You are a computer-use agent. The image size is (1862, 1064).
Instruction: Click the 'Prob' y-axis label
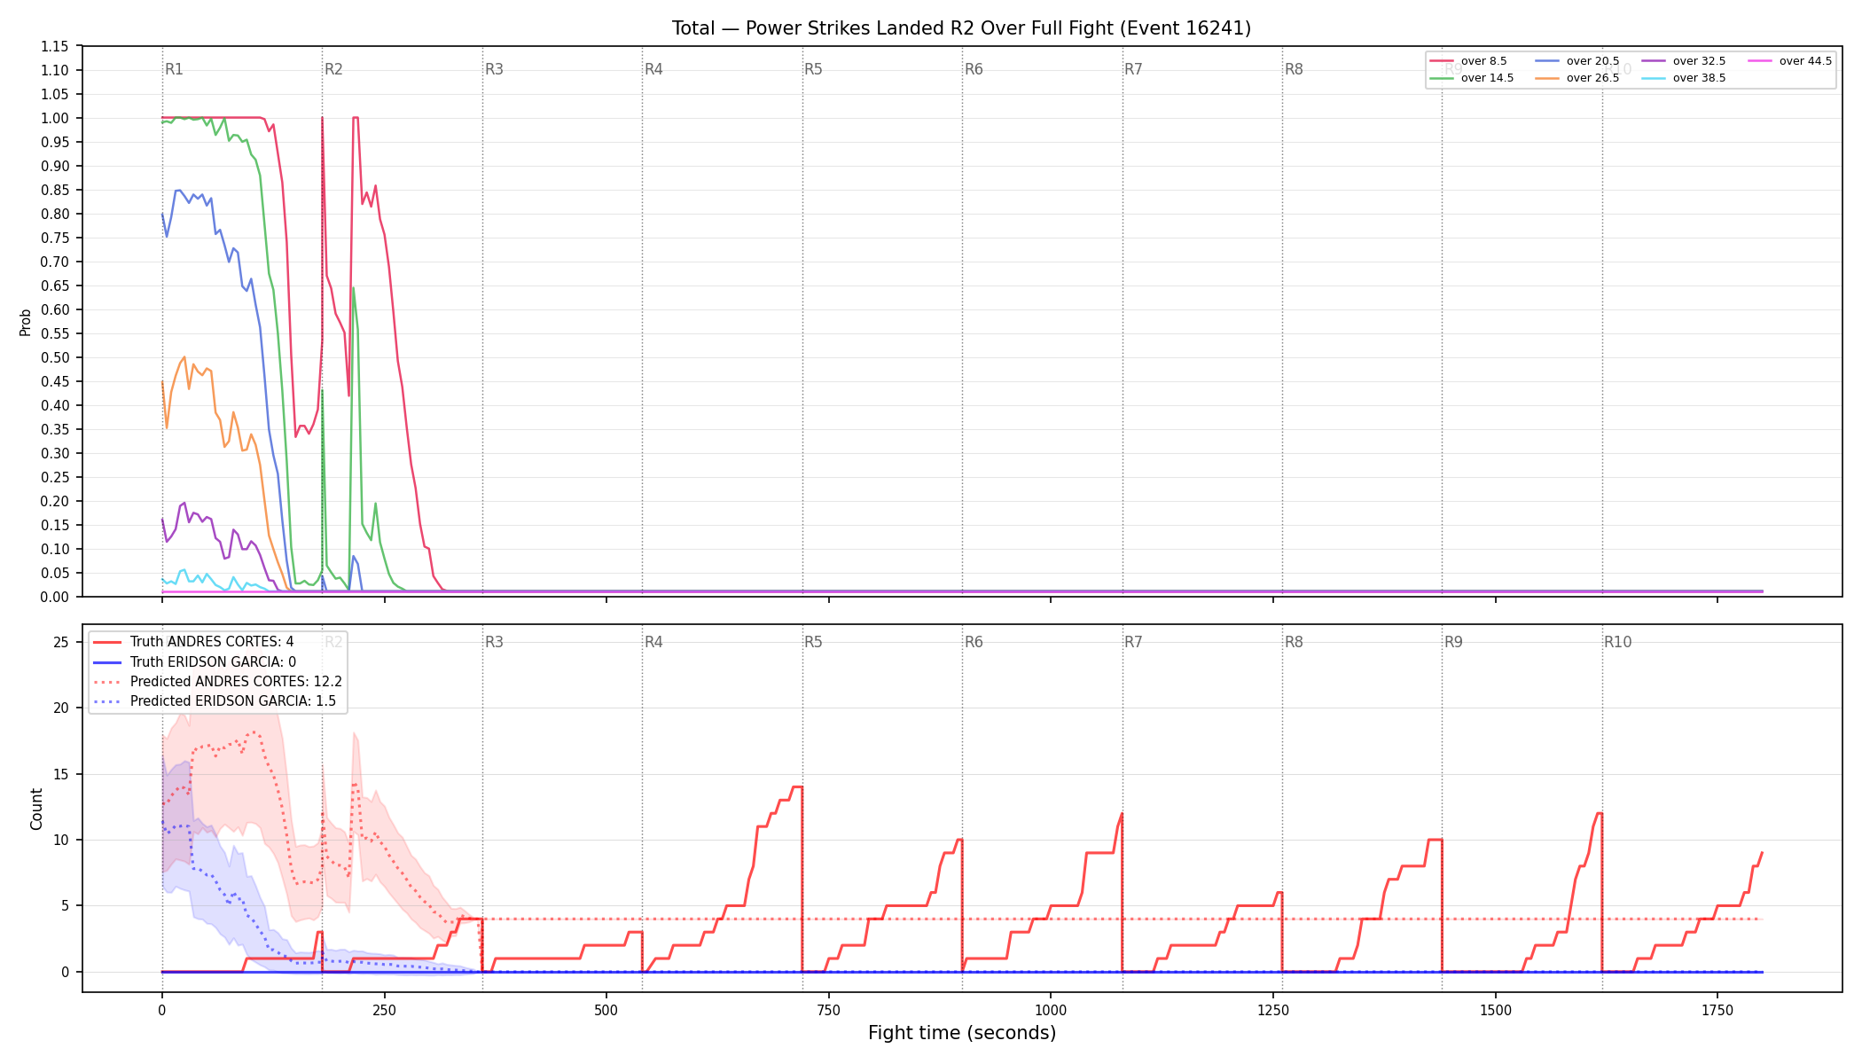tap(26, 322)
